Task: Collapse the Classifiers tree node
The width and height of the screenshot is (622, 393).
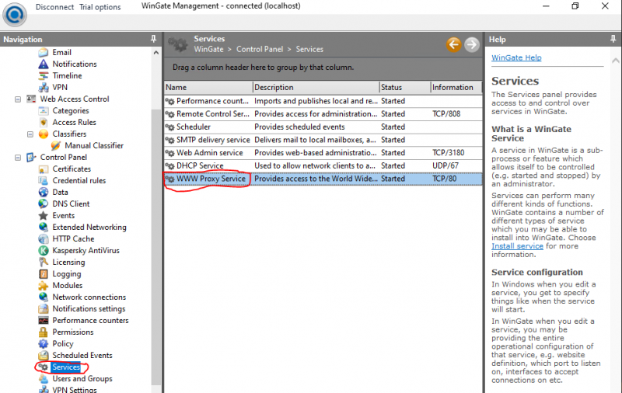Action: pos(30,134)
